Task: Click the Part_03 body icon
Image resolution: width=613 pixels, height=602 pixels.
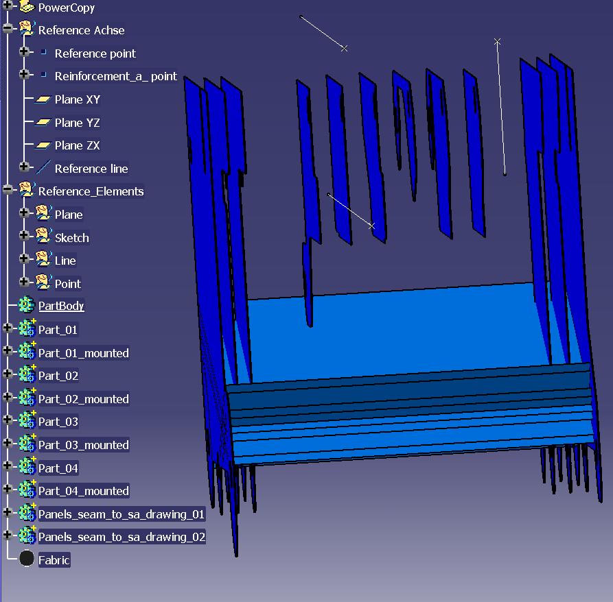Action: 27,420
